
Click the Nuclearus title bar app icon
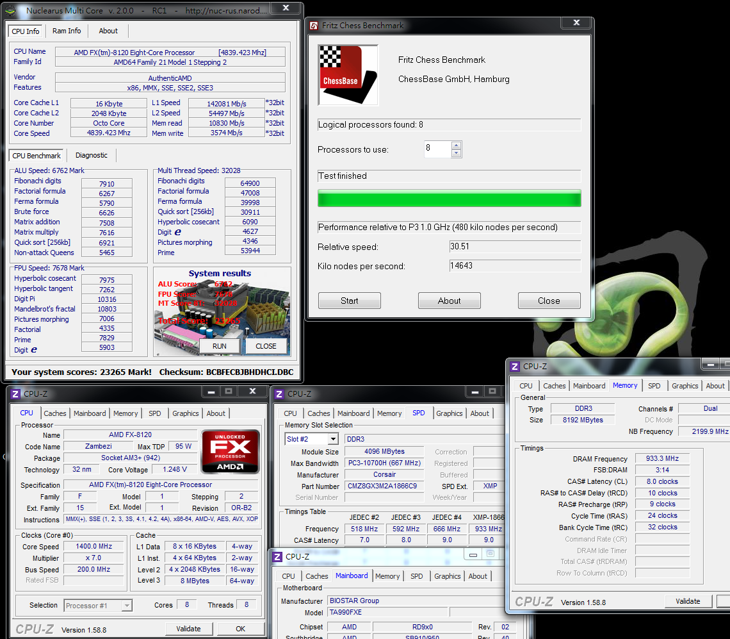pyautogui.click(x=11, y=10)
